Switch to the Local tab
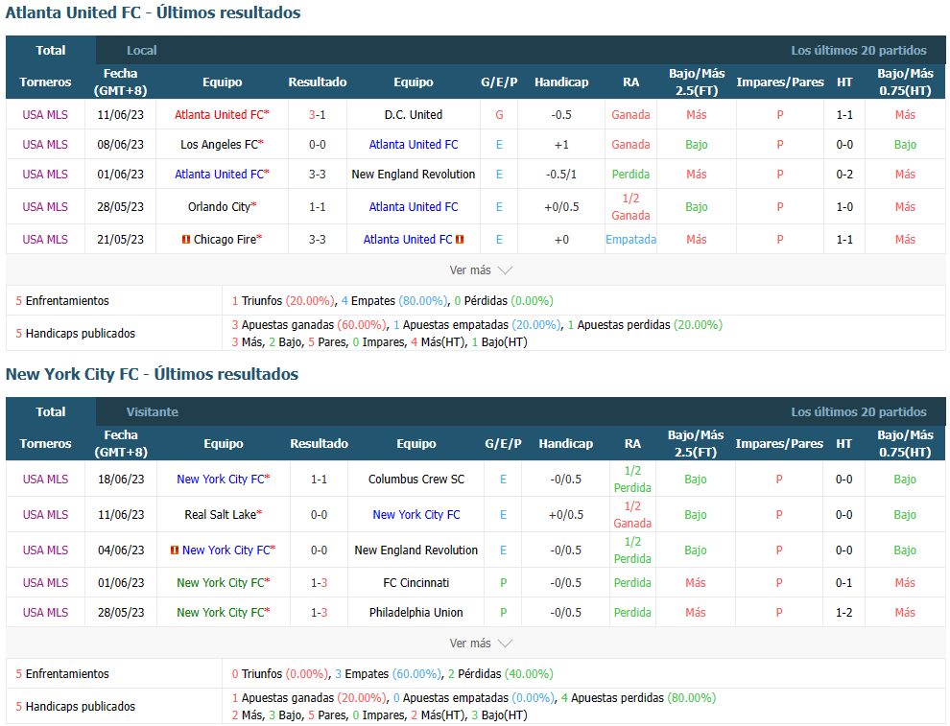Viewport: 950px width, 726px height. click(142, 50)
